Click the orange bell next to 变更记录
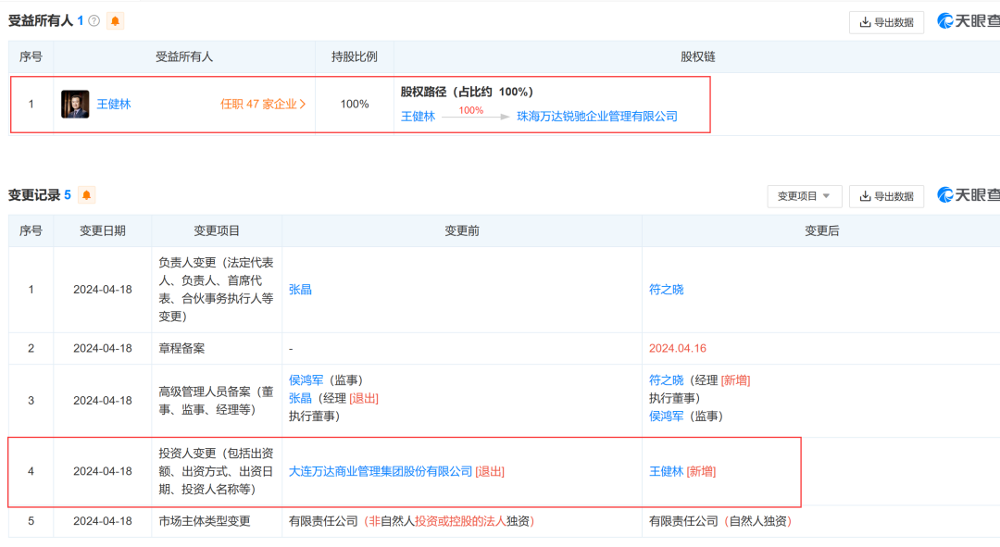The image size is (1000, 547). [87, 195]
